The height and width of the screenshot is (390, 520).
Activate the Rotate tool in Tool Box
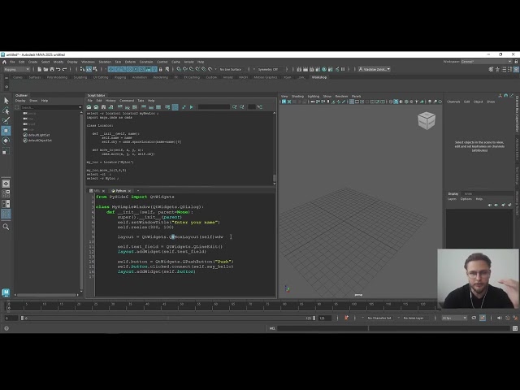tap(6, 141)
